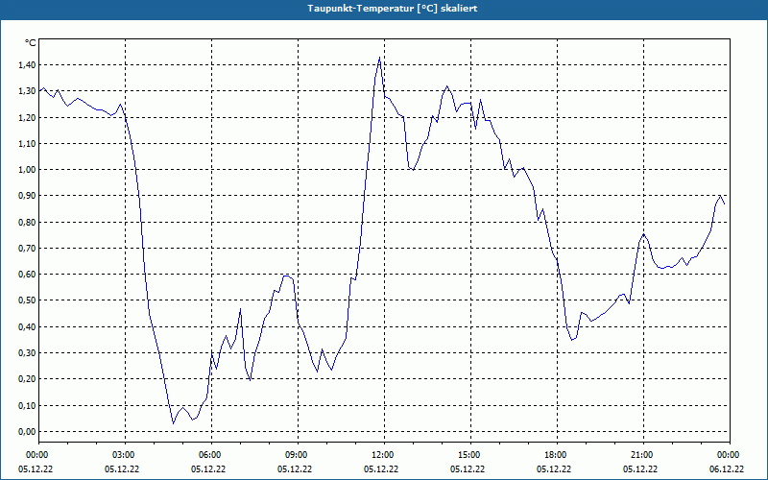Select the °C unit label
The width and height of the screenshot is (768, 480).
click(x=31, y=43)
